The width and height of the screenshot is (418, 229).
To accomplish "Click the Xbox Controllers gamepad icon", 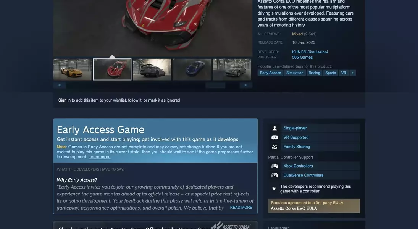I will 274,166.
